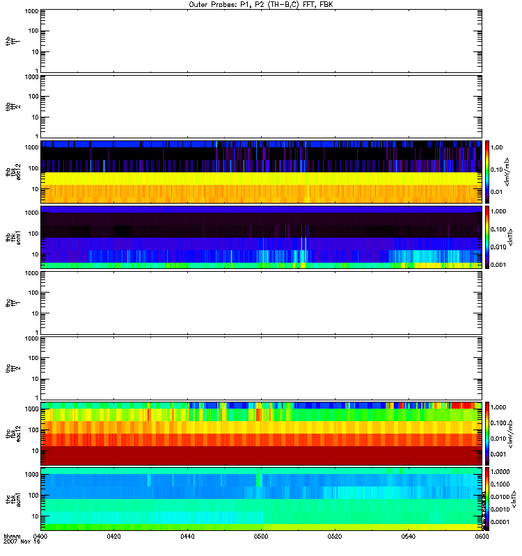
Task: Click the '1000' y-tick of thb fff 1 panel
Action: pos(31,11)
